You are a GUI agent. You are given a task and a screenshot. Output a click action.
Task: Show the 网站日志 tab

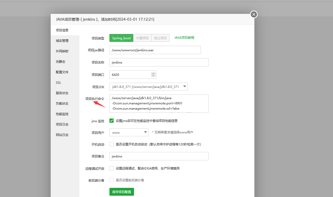tap(65, 135)
